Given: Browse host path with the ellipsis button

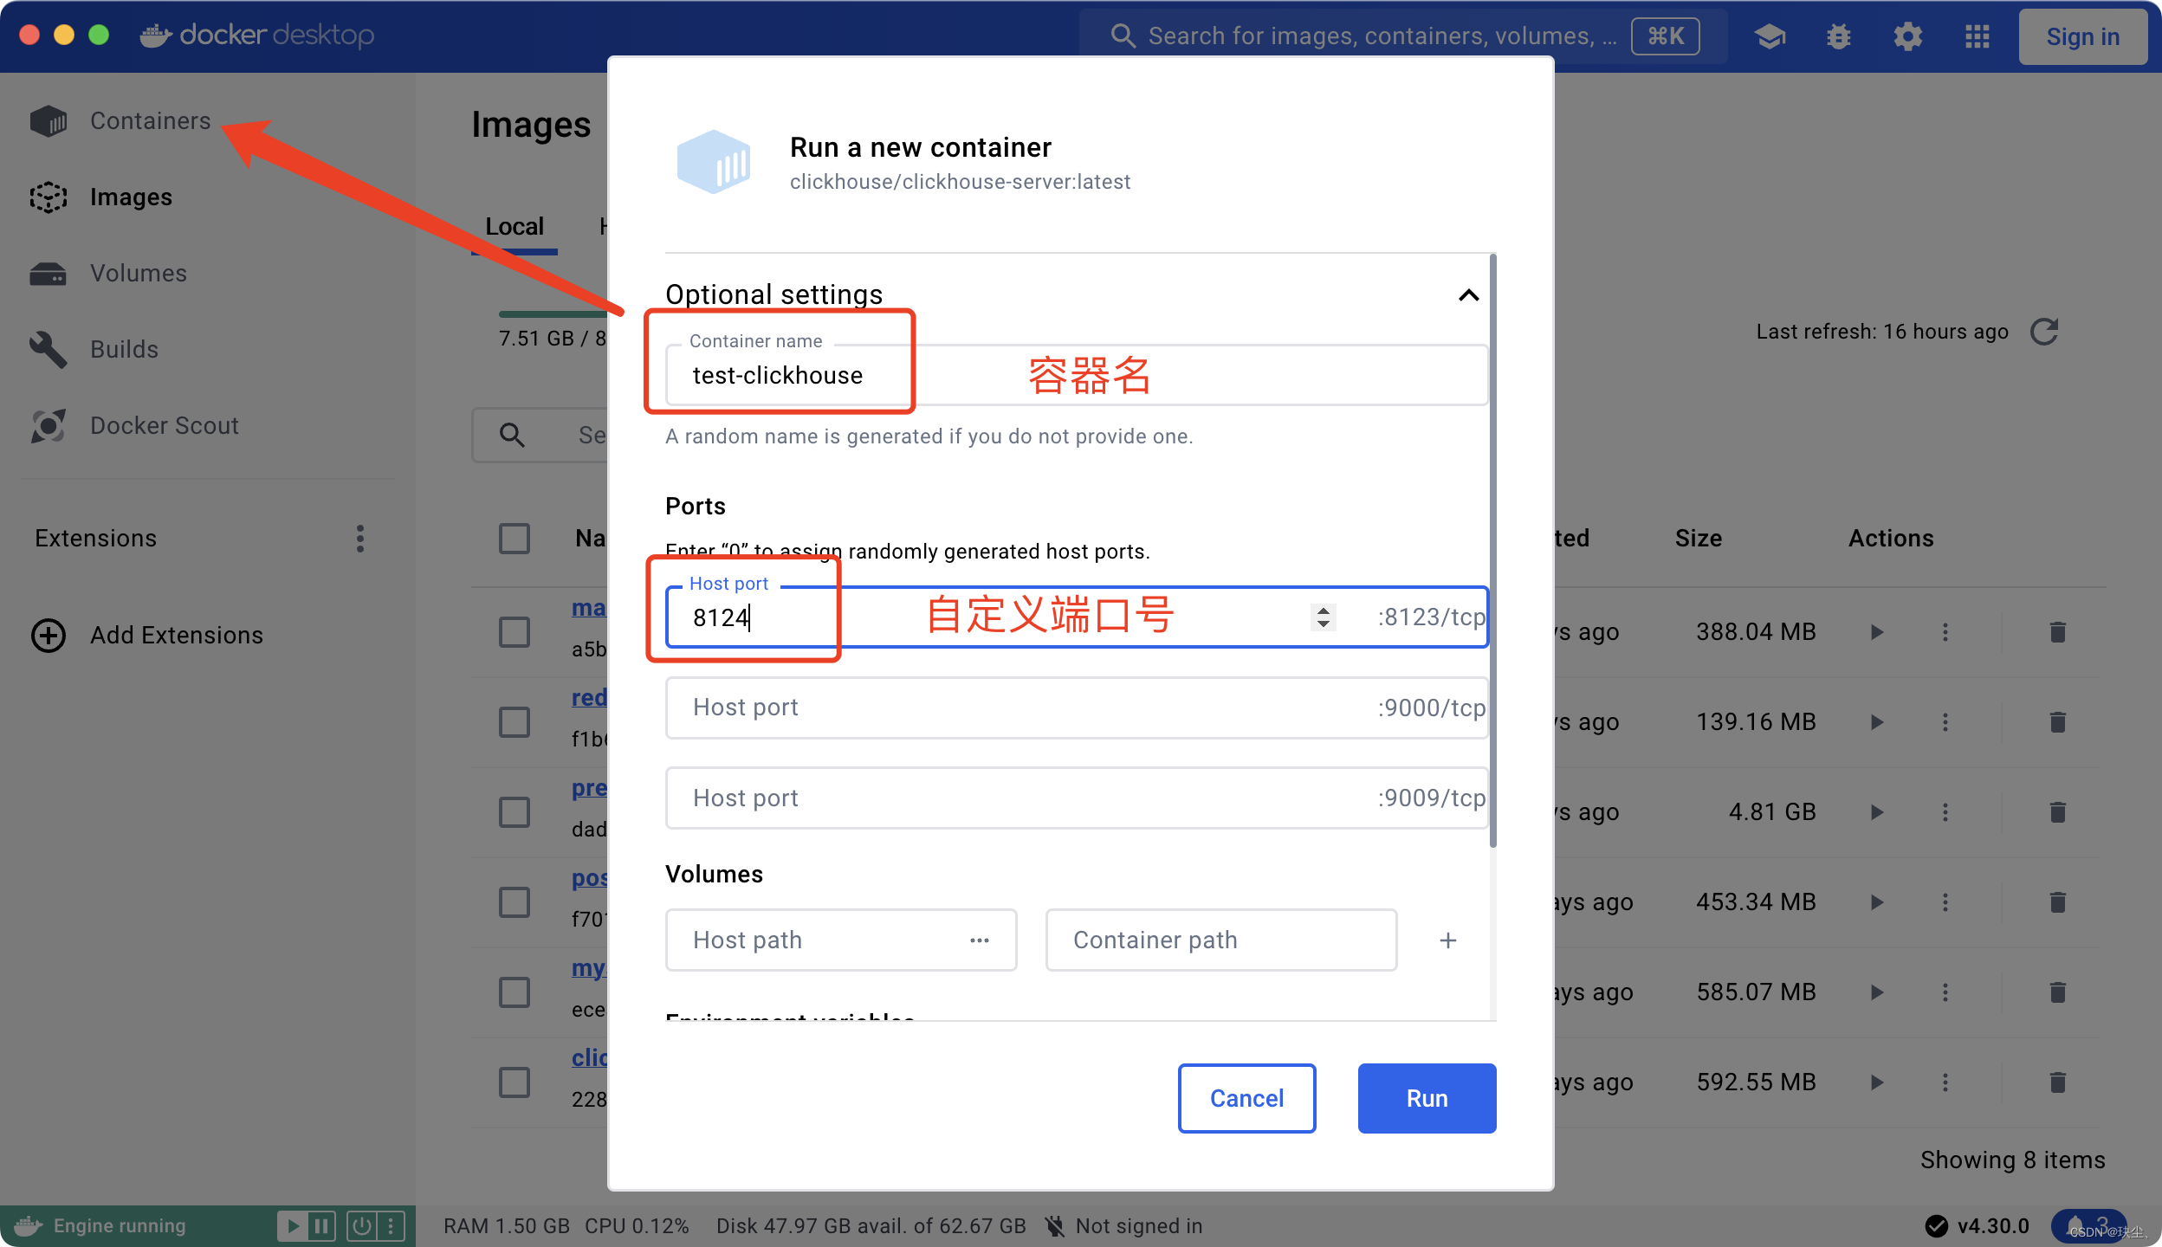Looking at the screenshot, I should [980, 940].
